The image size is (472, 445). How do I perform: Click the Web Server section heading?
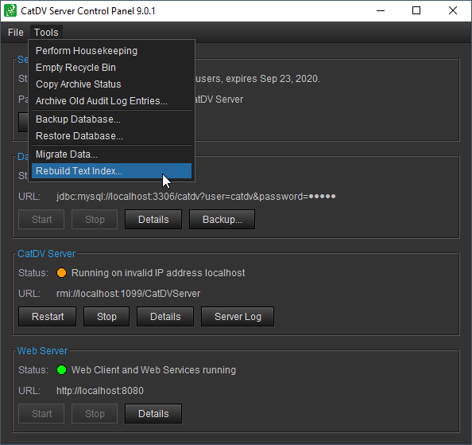coord(42,351)
